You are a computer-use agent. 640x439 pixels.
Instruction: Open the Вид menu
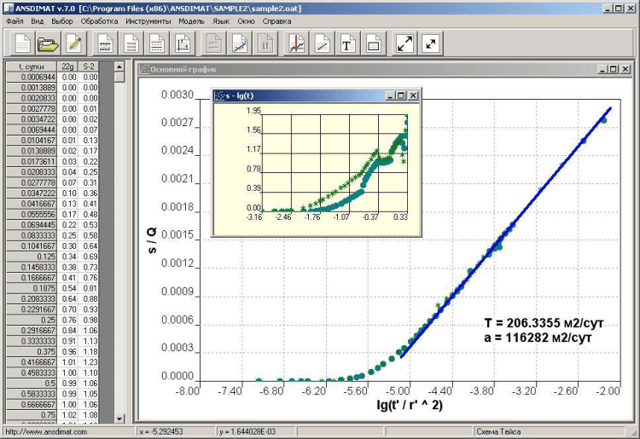point(38,21)
